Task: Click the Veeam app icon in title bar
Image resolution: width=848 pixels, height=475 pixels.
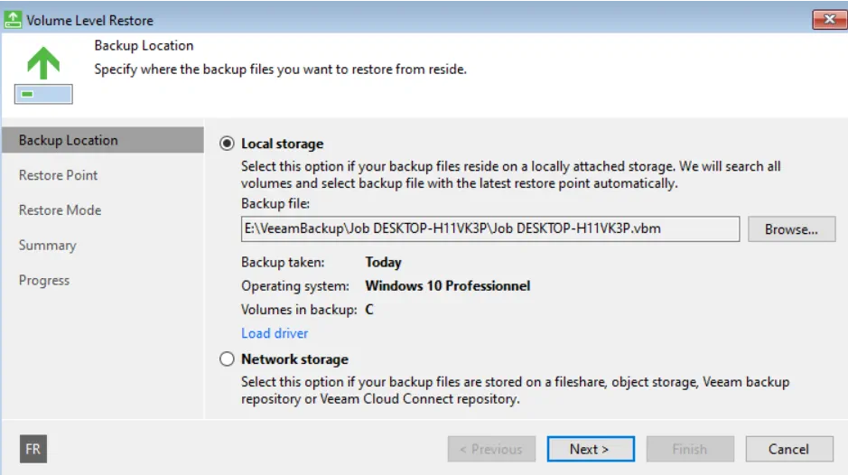Action: pos(13,20)
